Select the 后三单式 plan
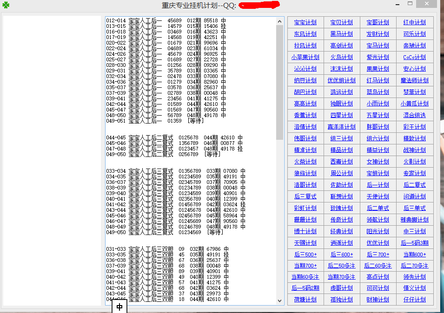This screenshot has height=313, width=444. point(414,208)
